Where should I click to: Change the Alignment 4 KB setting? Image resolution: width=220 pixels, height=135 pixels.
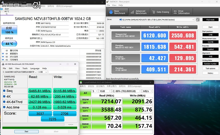pyautogui.click(x=210, y=56)
